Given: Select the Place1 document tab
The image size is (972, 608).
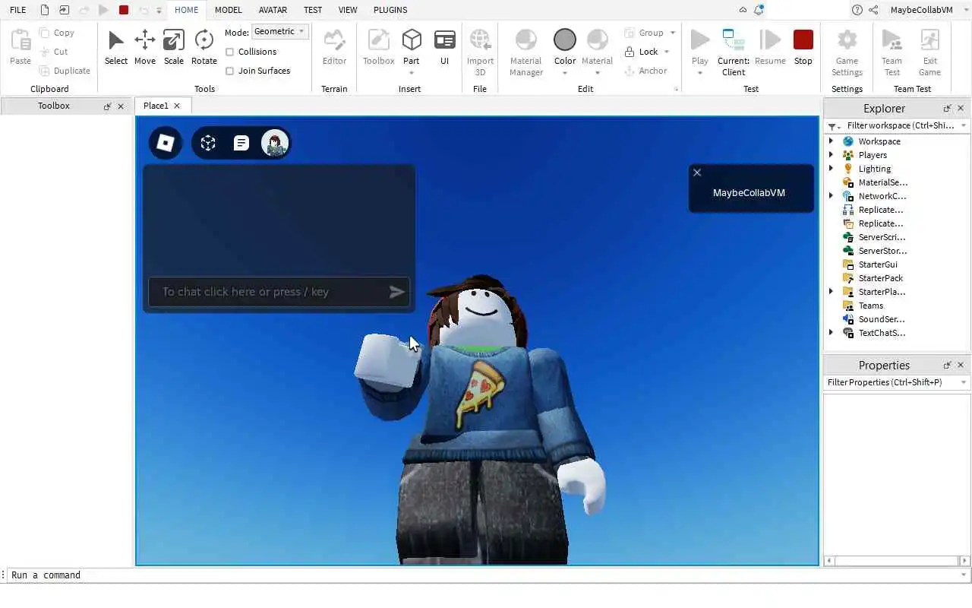Looking at the screenshot, I should [x=156, y=106].
